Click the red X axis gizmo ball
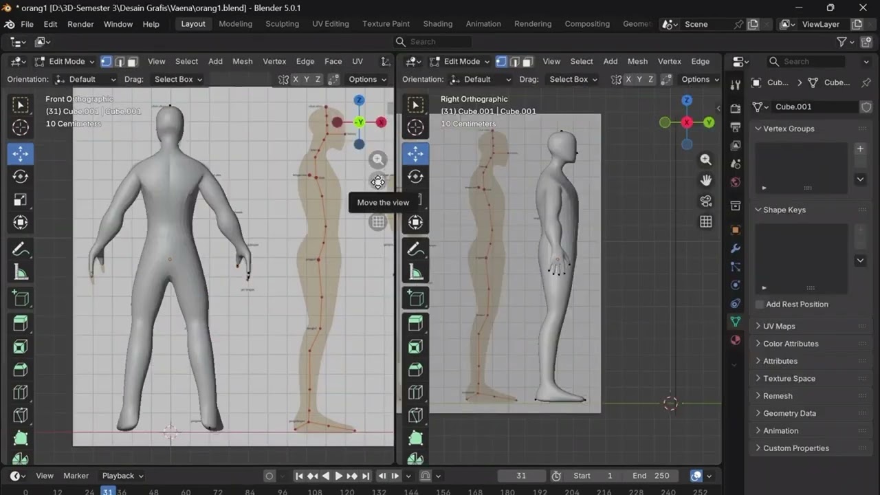 coord(381,122)
